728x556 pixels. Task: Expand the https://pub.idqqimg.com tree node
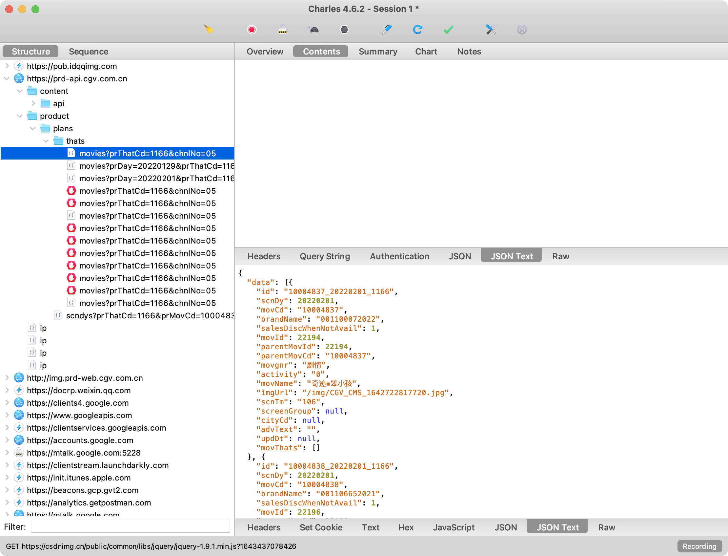coord(6,66)
